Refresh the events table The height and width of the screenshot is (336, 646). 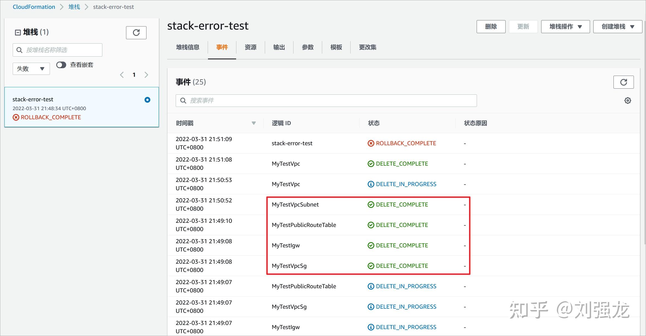point(624,82)
